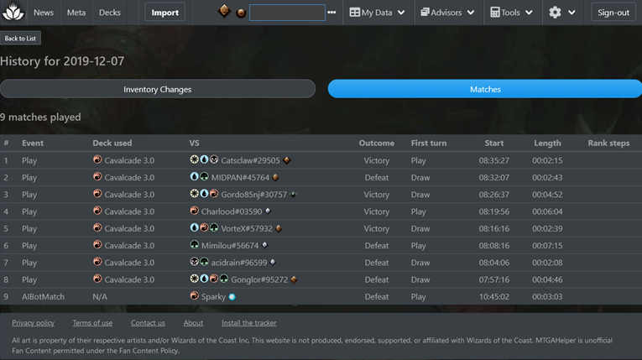Click the rank icon after Gordo85nj#30757
The width and height of the screenshot is (642, 360).
point(293,194)
